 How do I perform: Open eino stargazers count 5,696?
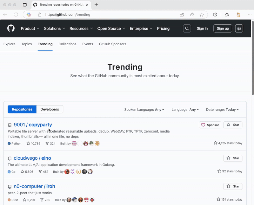pyautogui.click(x=27, y=171)
